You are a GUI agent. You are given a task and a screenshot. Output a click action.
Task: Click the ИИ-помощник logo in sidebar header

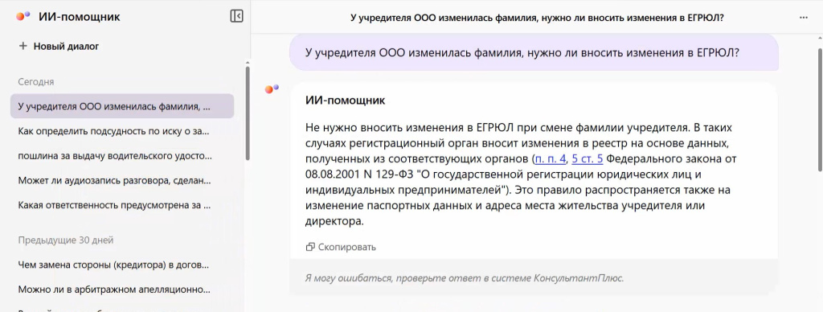coord(23,16)
